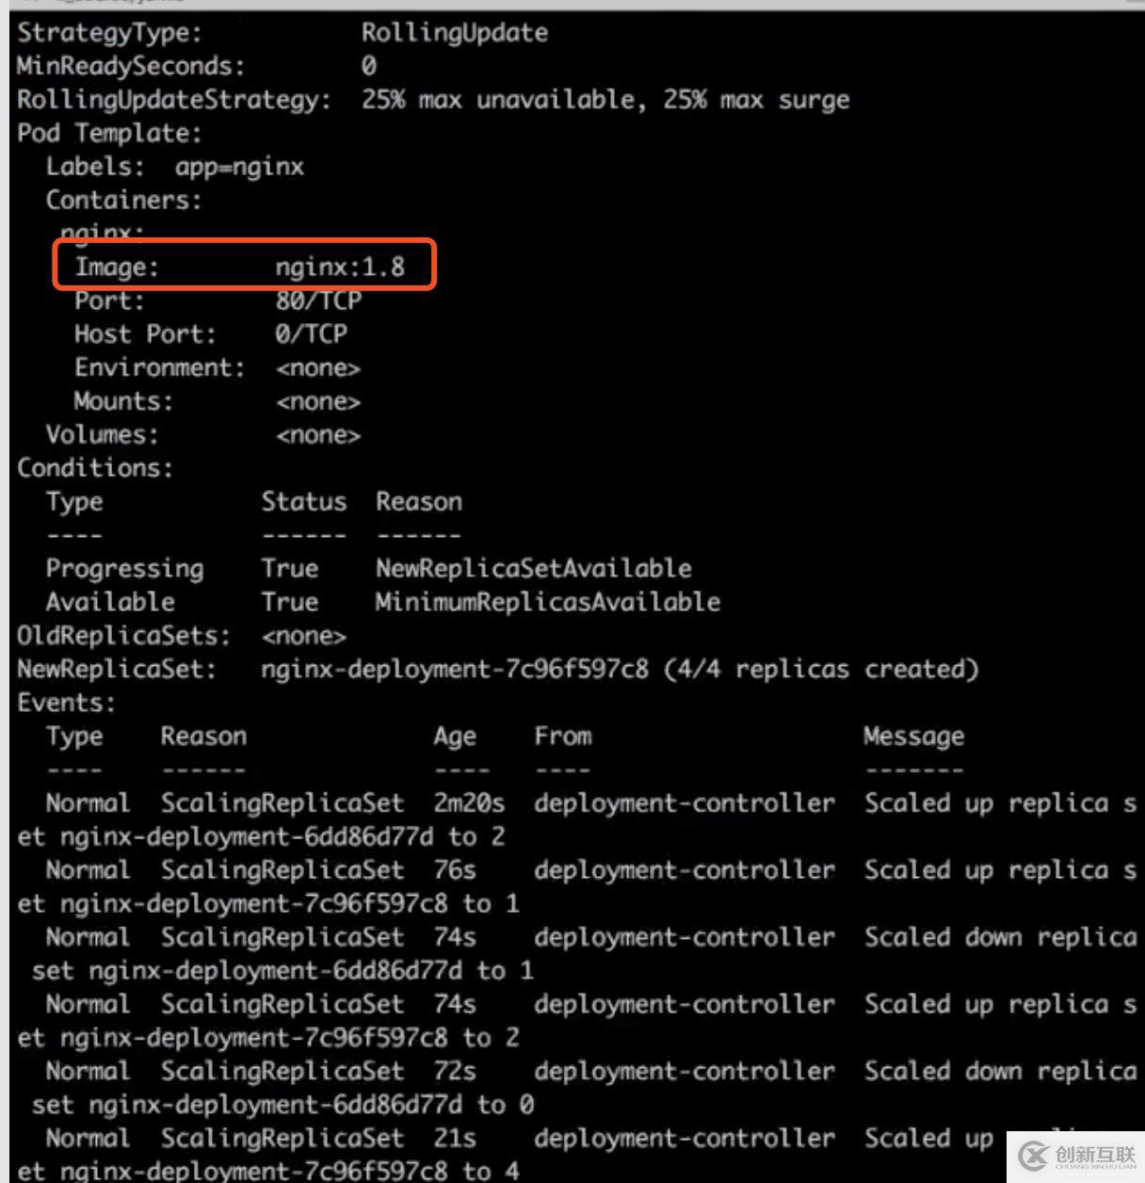
Task: Click the Message column header
Action: coord(913,737)
